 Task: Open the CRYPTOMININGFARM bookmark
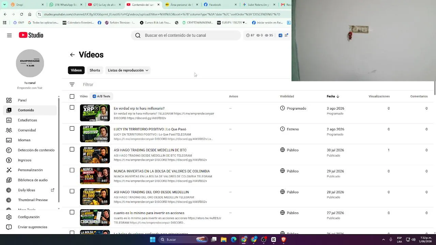pyautogui.click(x=198, y=23)
